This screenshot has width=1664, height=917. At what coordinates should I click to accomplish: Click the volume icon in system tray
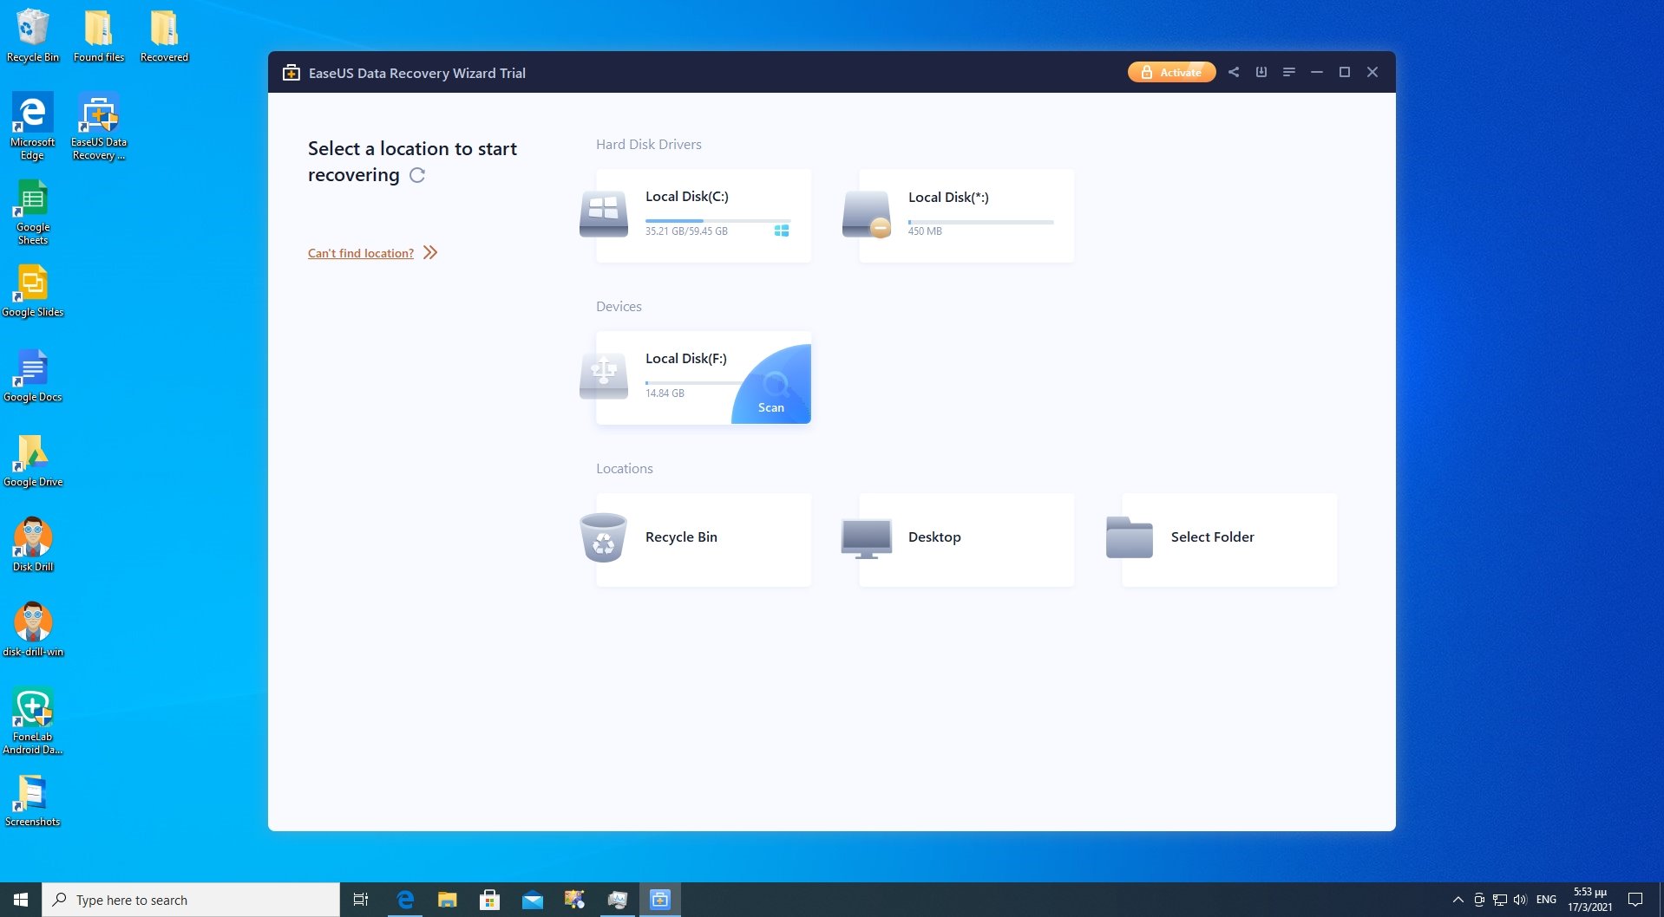point(1520,900)
